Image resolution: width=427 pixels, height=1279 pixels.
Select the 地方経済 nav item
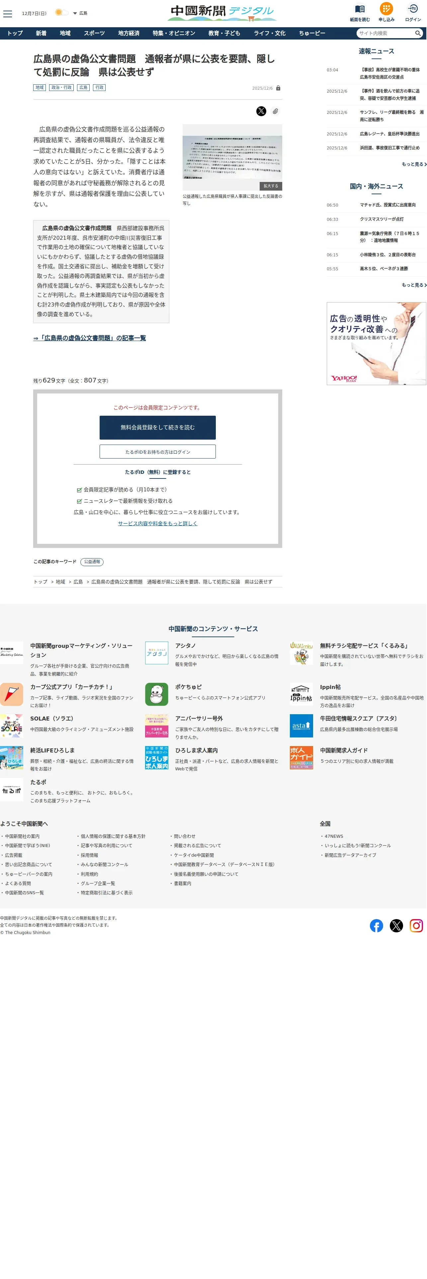coord(128,33)
